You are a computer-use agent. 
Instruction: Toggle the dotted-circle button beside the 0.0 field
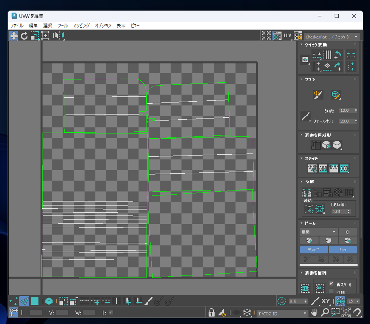[x=282, y=301]
